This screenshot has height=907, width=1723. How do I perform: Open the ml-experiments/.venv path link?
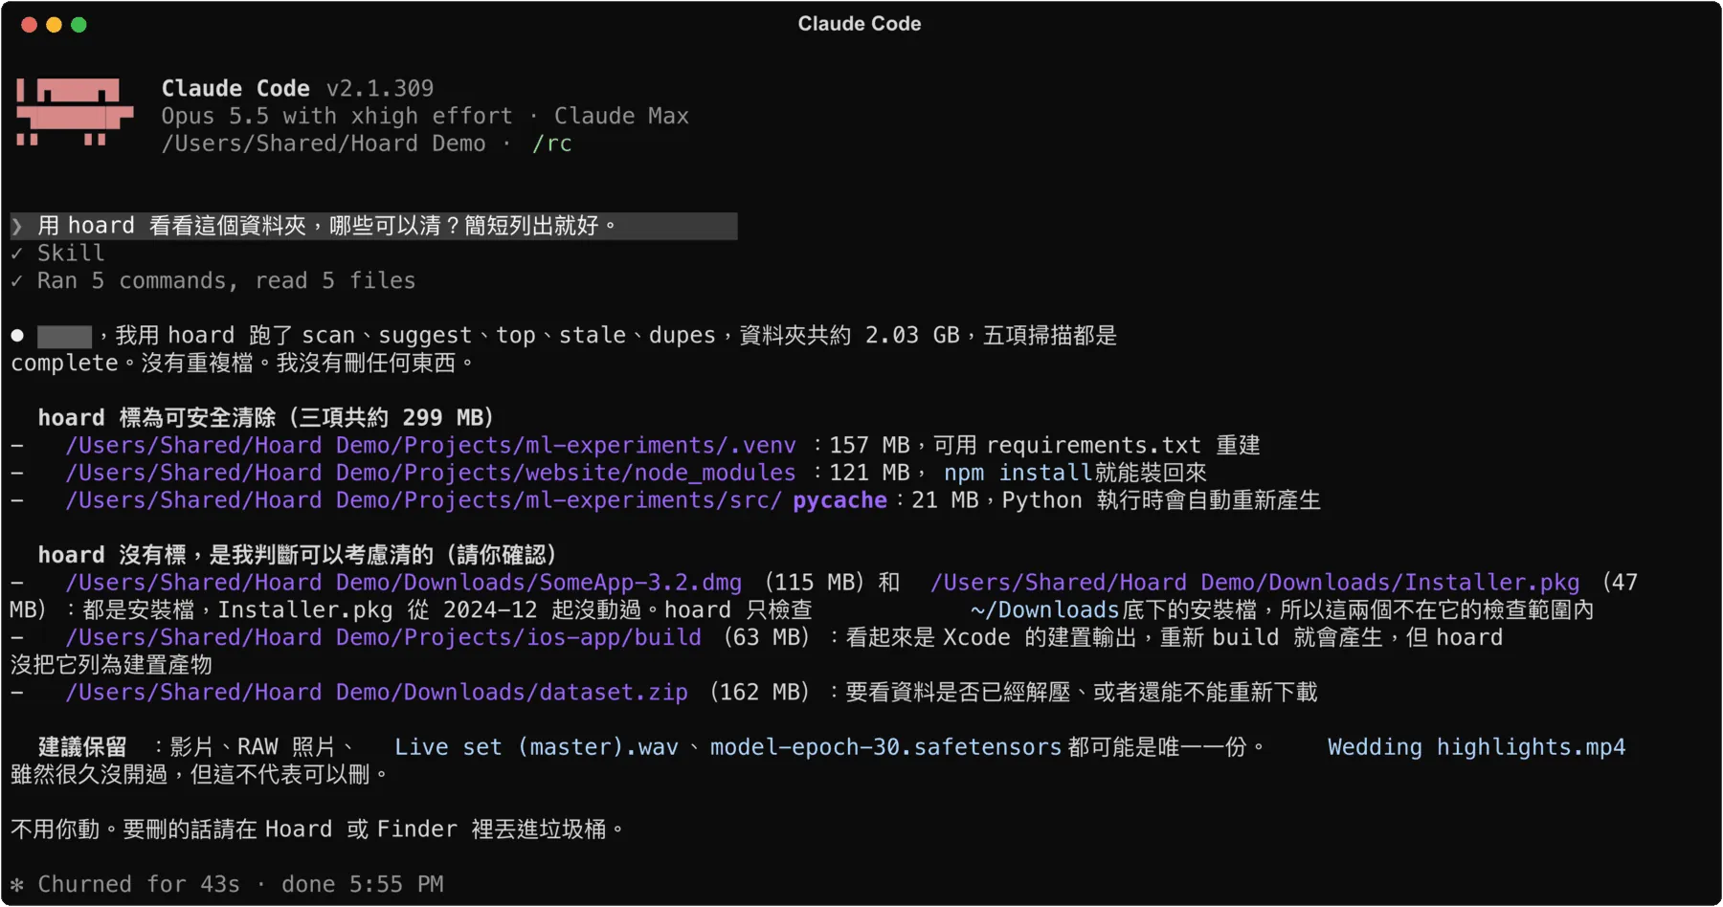(x=431, y=446)
